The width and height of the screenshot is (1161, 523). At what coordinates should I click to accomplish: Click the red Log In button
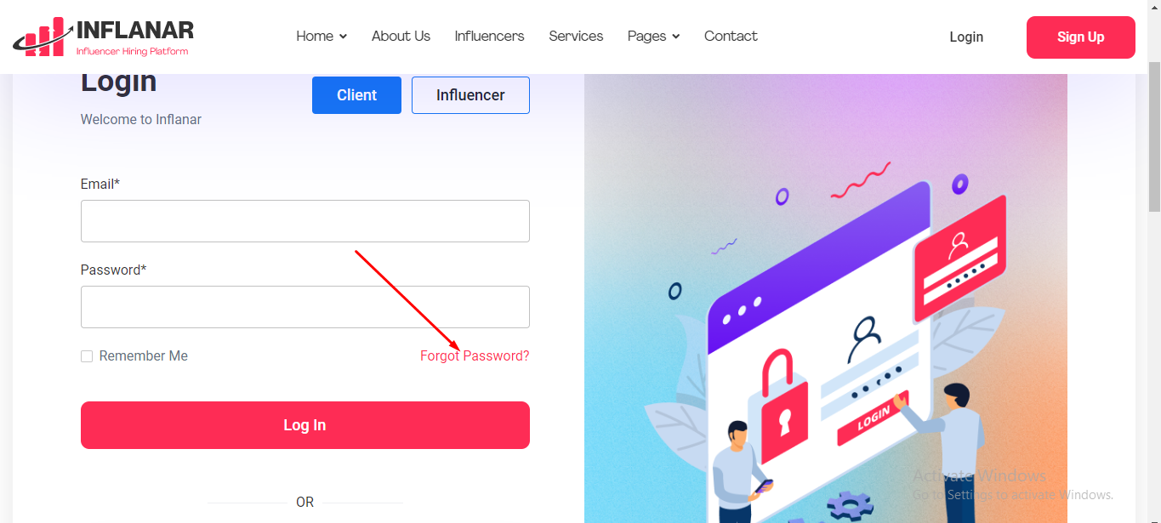pos(305,425)
